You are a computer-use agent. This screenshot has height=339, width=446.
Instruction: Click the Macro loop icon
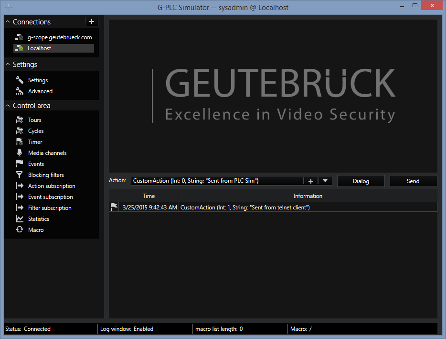point(20,230)
